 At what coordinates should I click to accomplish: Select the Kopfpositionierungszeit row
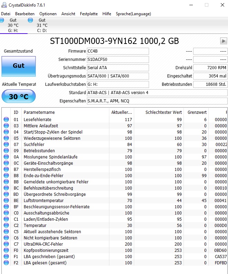tap(115, 250)
